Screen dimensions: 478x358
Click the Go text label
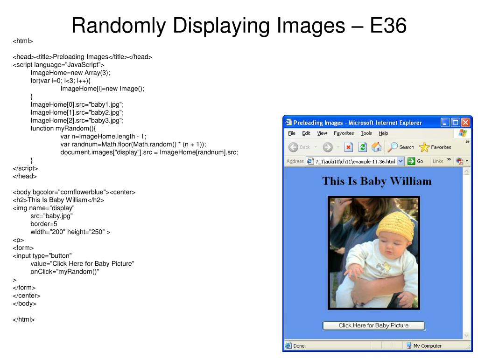[x=420, y=161]
